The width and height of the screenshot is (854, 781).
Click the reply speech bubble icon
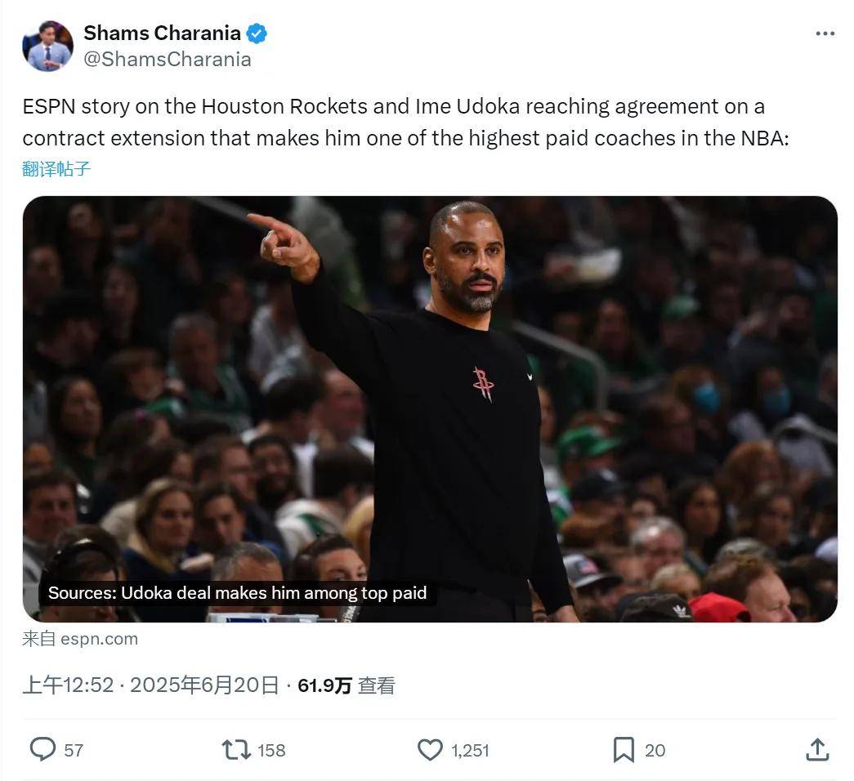pos(42,749)
